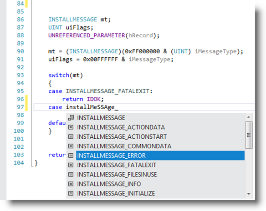Choose INSTALLMESSAGE_ACTIONDATA from suggestions
The width and height of the screenshot is (266, 211).
[121, 127]
